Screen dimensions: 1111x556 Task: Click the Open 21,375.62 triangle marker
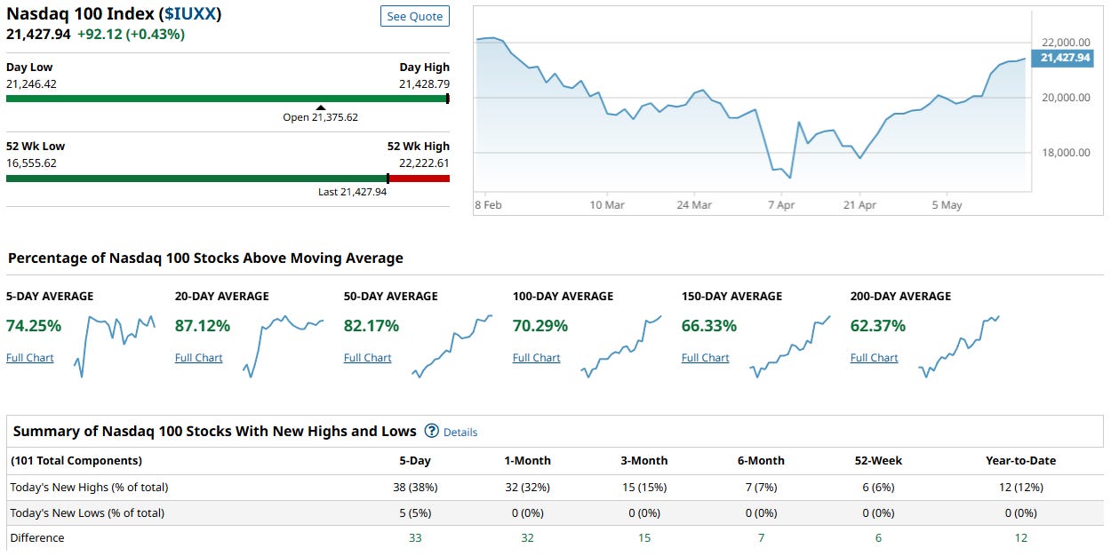click(x=321, y=107)
